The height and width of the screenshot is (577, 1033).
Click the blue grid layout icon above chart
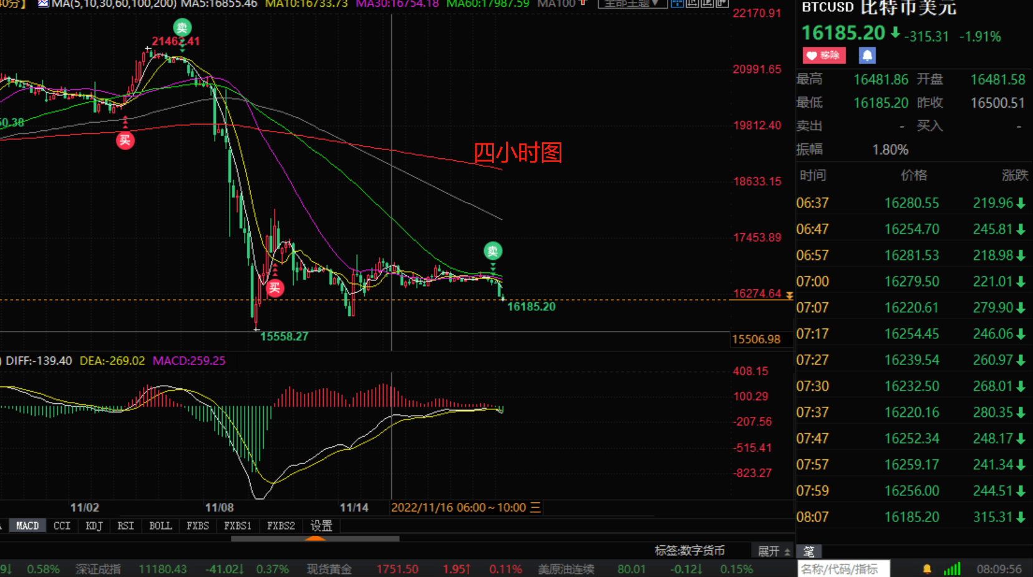pos(677,3)
